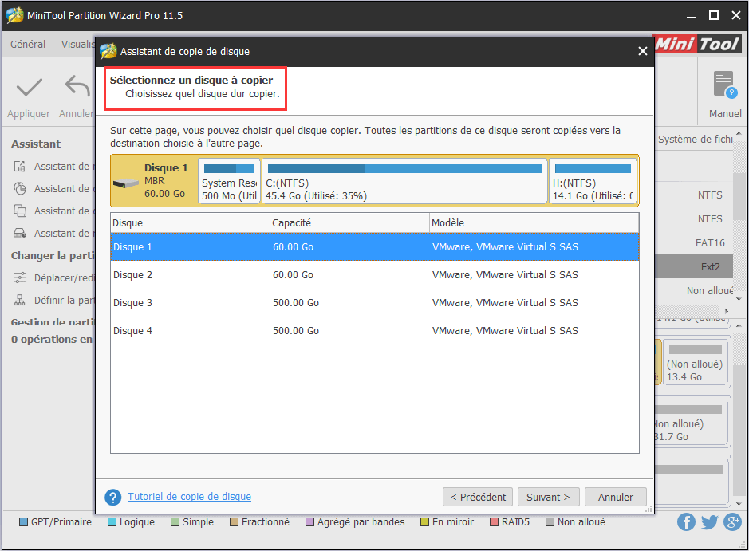Click the fourth Assistant disk sidebar icon
This screenshot has height=551, width=749.
pyautogui.click(x=20, y=233)
